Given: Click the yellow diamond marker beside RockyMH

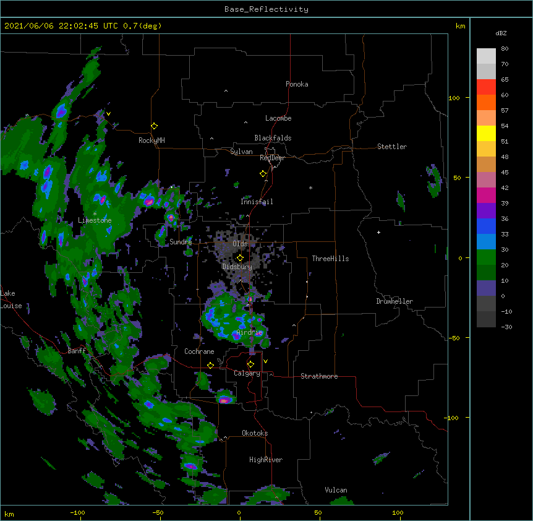Looking at the screenshot, I should click(x=154, y=126).
